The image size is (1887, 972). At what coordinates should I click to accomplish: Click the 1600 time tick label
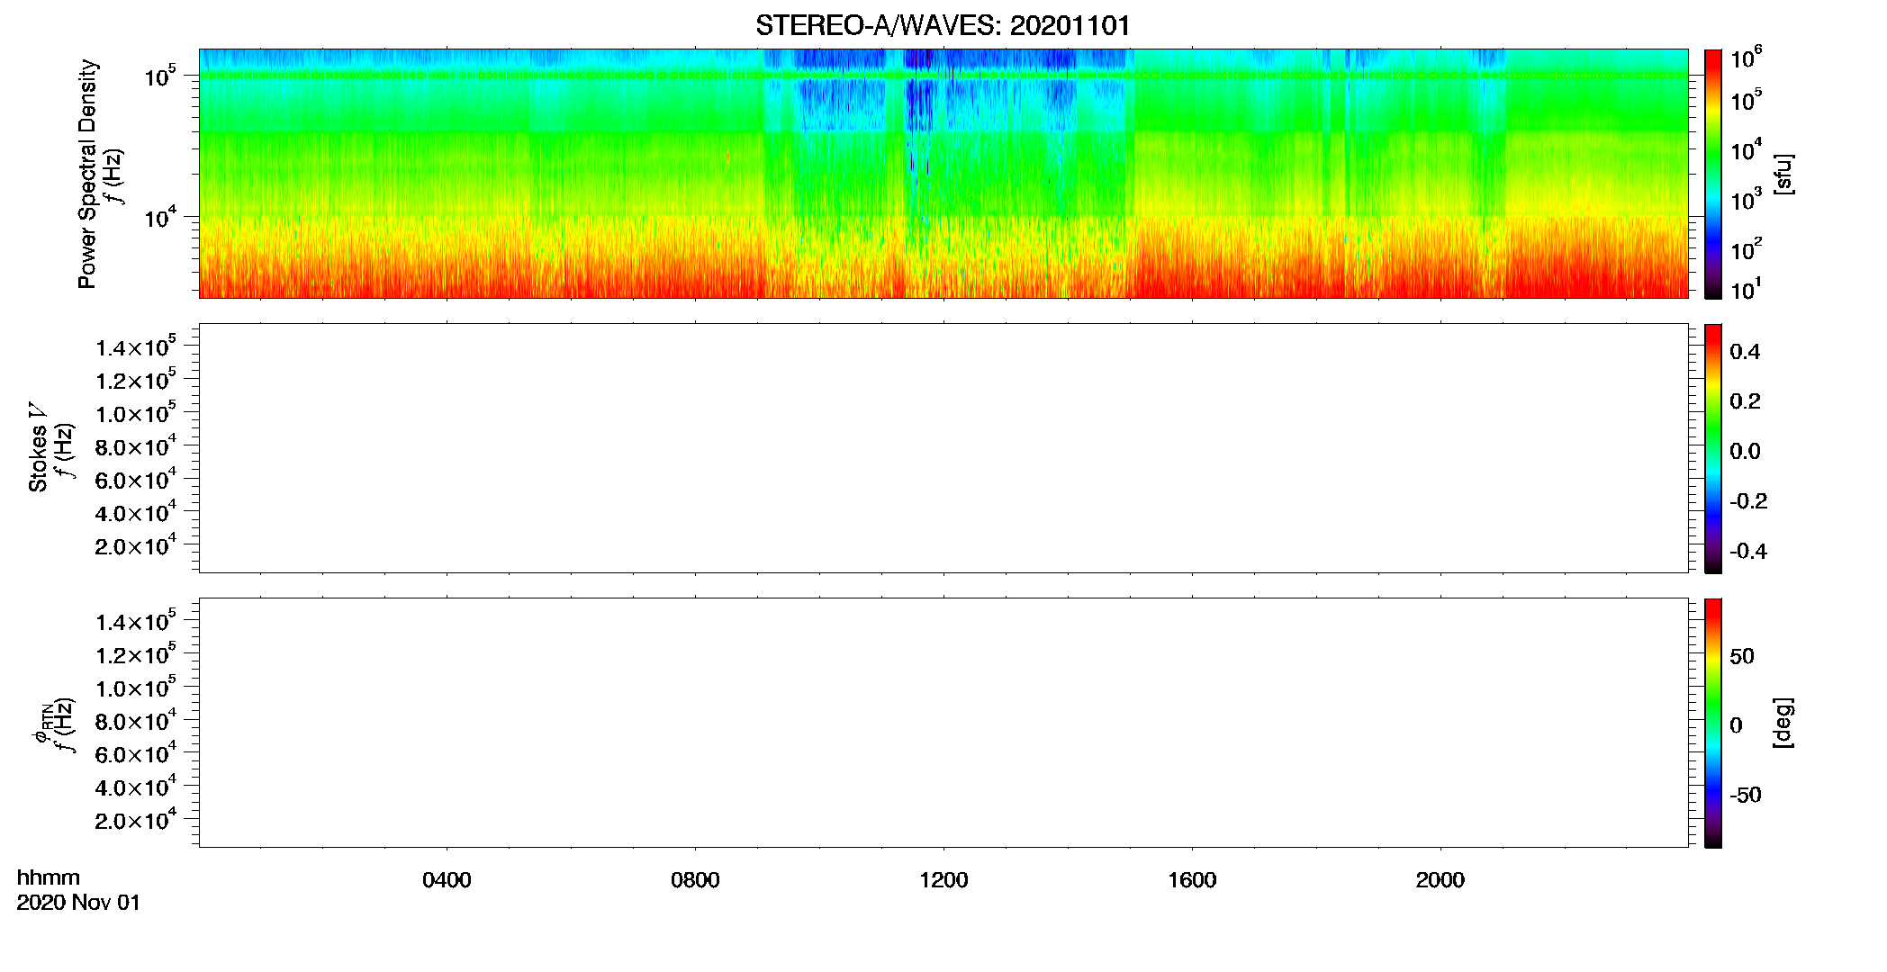coord(1192,880)
